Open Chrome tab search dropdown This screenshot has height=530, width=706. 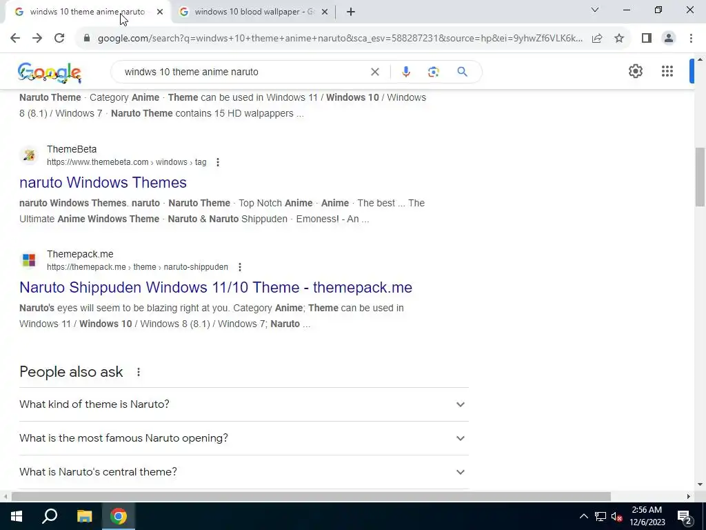[595, 10]
